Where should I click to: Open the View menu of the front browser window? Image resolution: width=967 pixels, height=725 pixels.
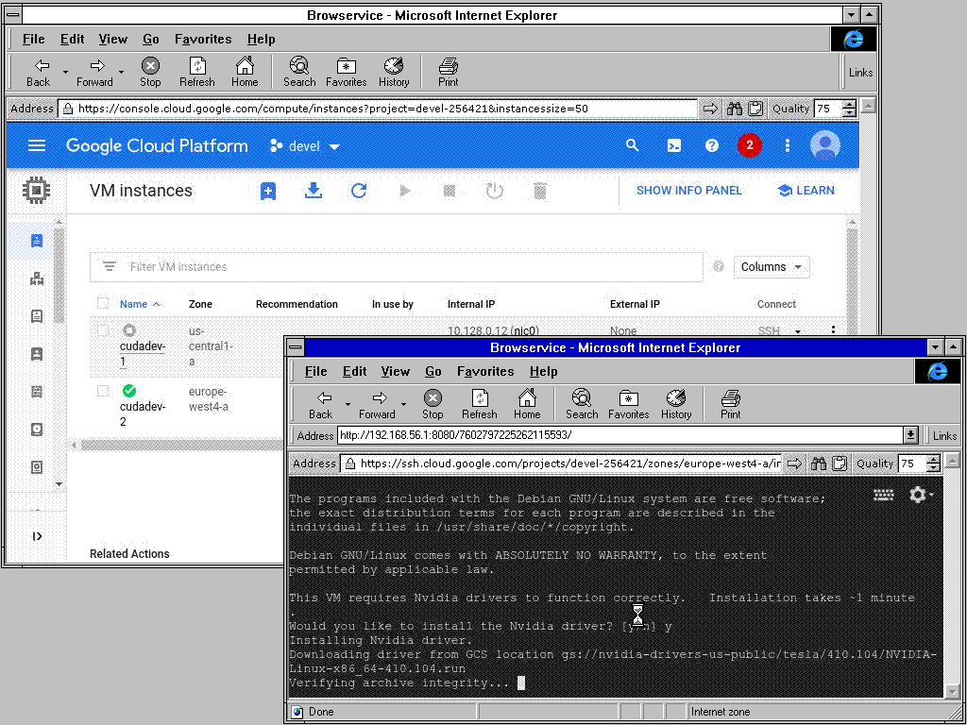pos(396,372)
